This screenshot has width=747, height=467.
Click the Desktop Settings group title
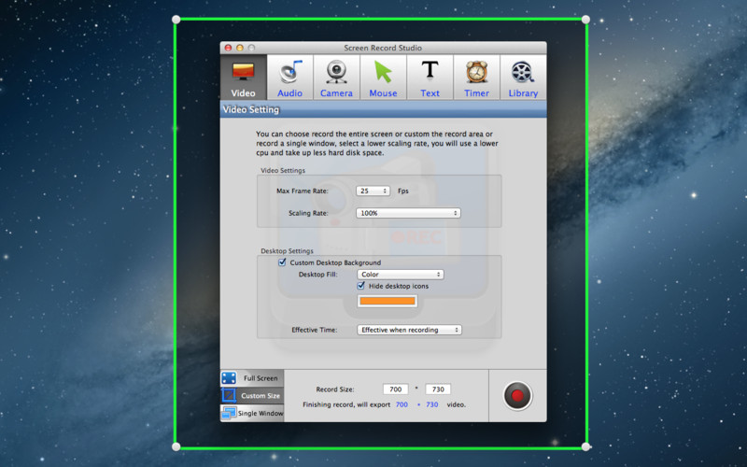click(287, 251)
